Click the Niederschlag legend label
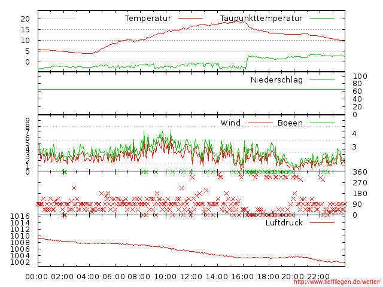383x287 pixels. coord(276,80)
